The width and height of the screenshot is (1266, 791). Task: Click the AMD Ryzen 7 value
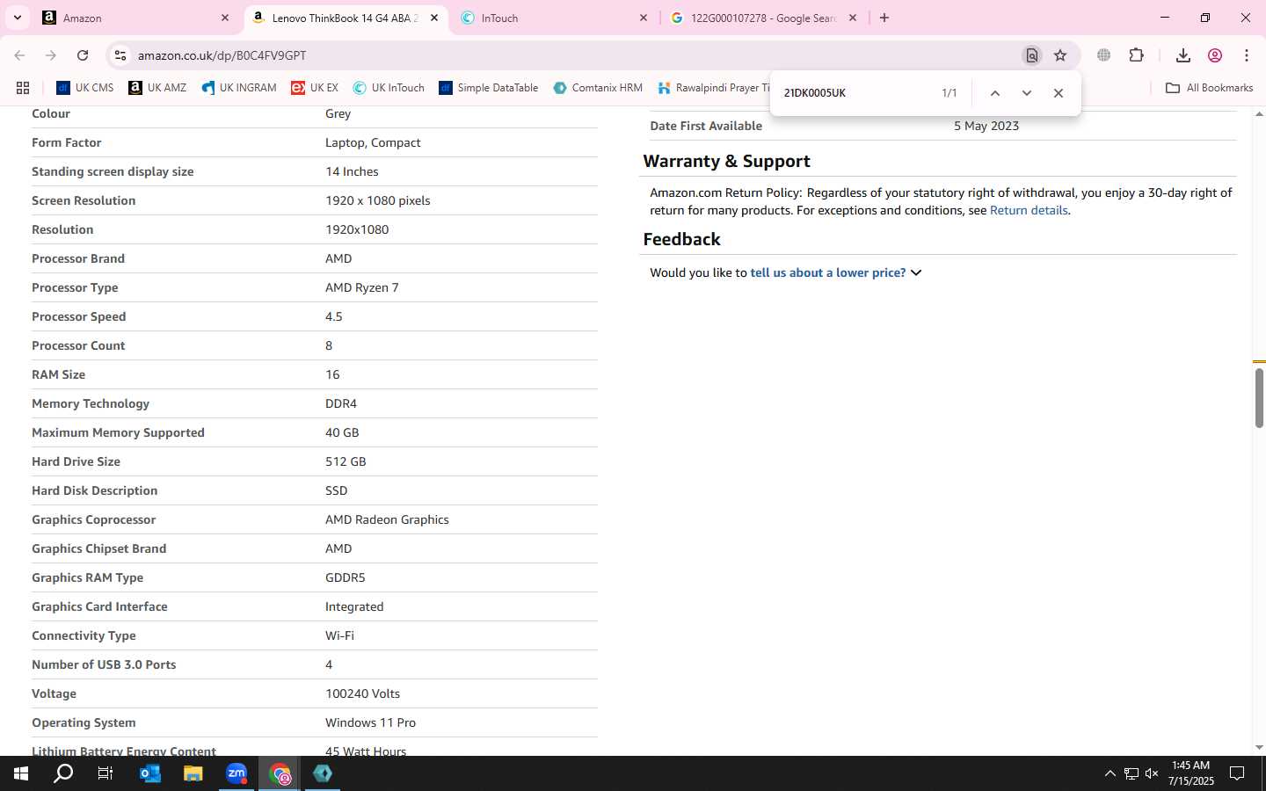coord(362,287)
